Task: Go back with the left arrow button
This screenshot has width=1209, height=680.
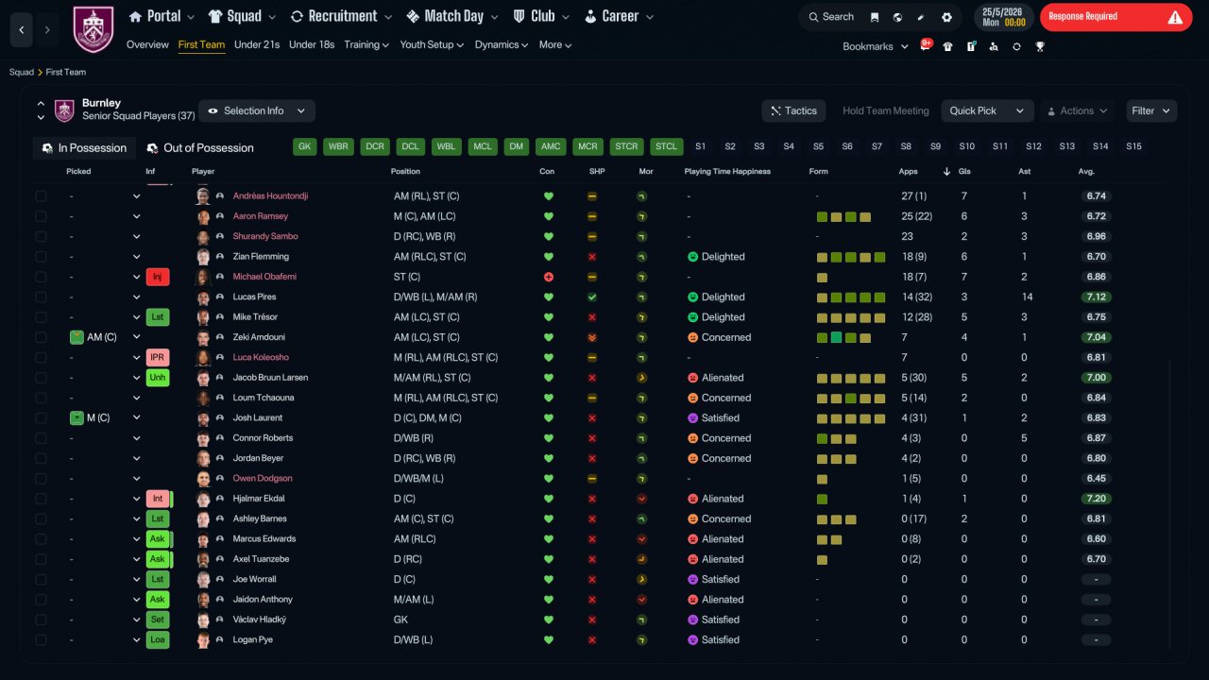Action: pos(22,30)
